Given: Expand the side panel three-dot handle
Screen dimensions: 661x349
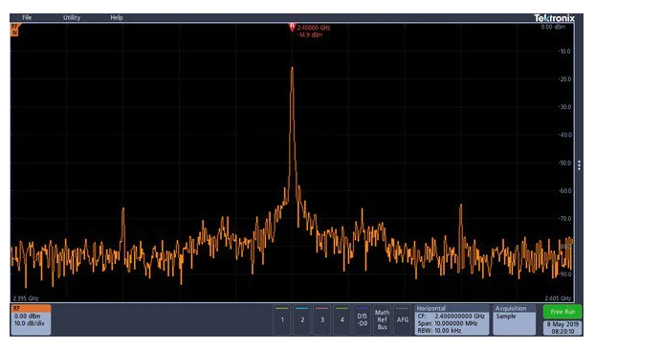Looking at the screenshot, I should point(580,165).
